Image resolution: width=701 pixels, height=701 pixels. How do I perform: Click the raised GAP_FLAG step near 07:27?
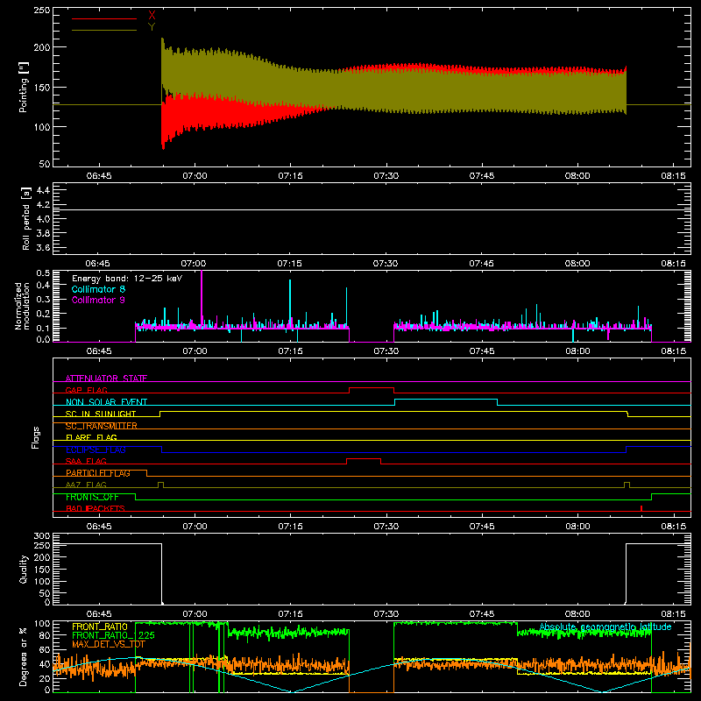click(x=371, y=387)
